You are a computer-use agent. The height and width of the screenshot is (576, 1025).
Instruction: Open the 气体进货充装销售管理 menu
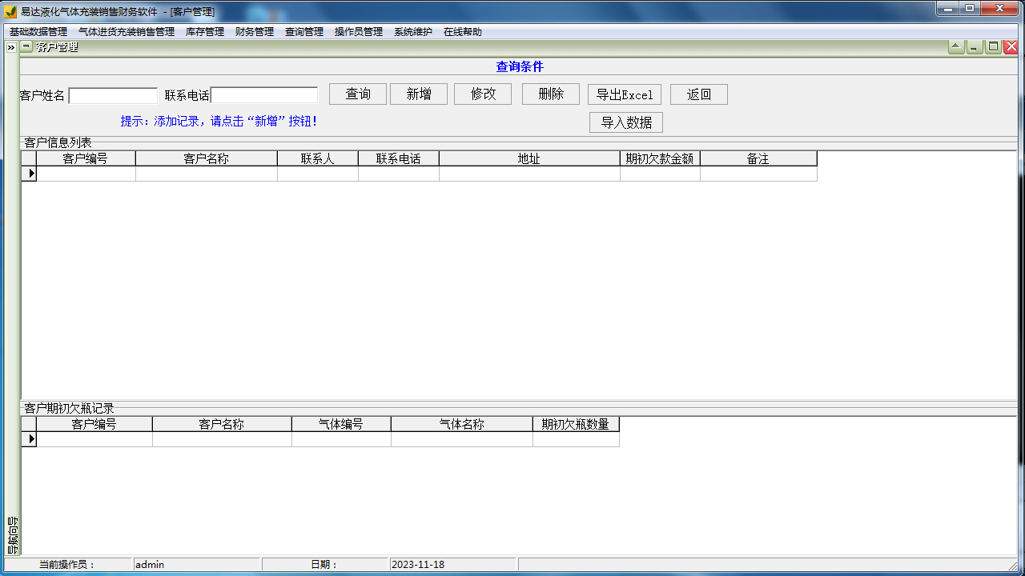coord(127,32)
